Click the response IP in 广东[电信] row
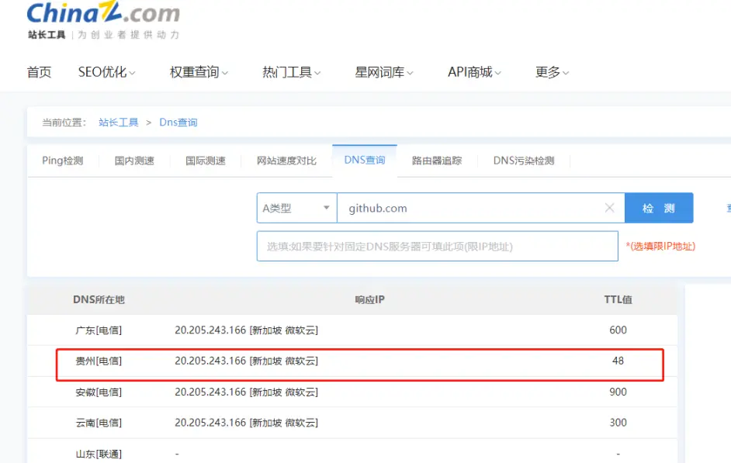This screenshot has height=463, width=731. coord(247,330)
